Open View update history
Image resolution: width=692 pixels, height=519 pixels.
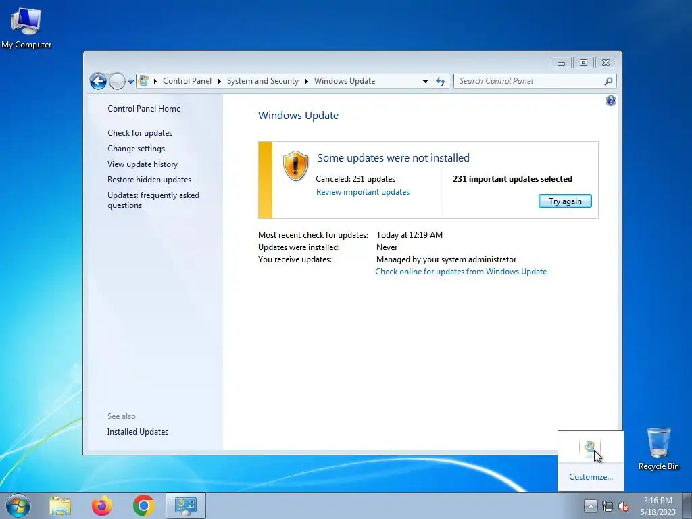[143, 164]
